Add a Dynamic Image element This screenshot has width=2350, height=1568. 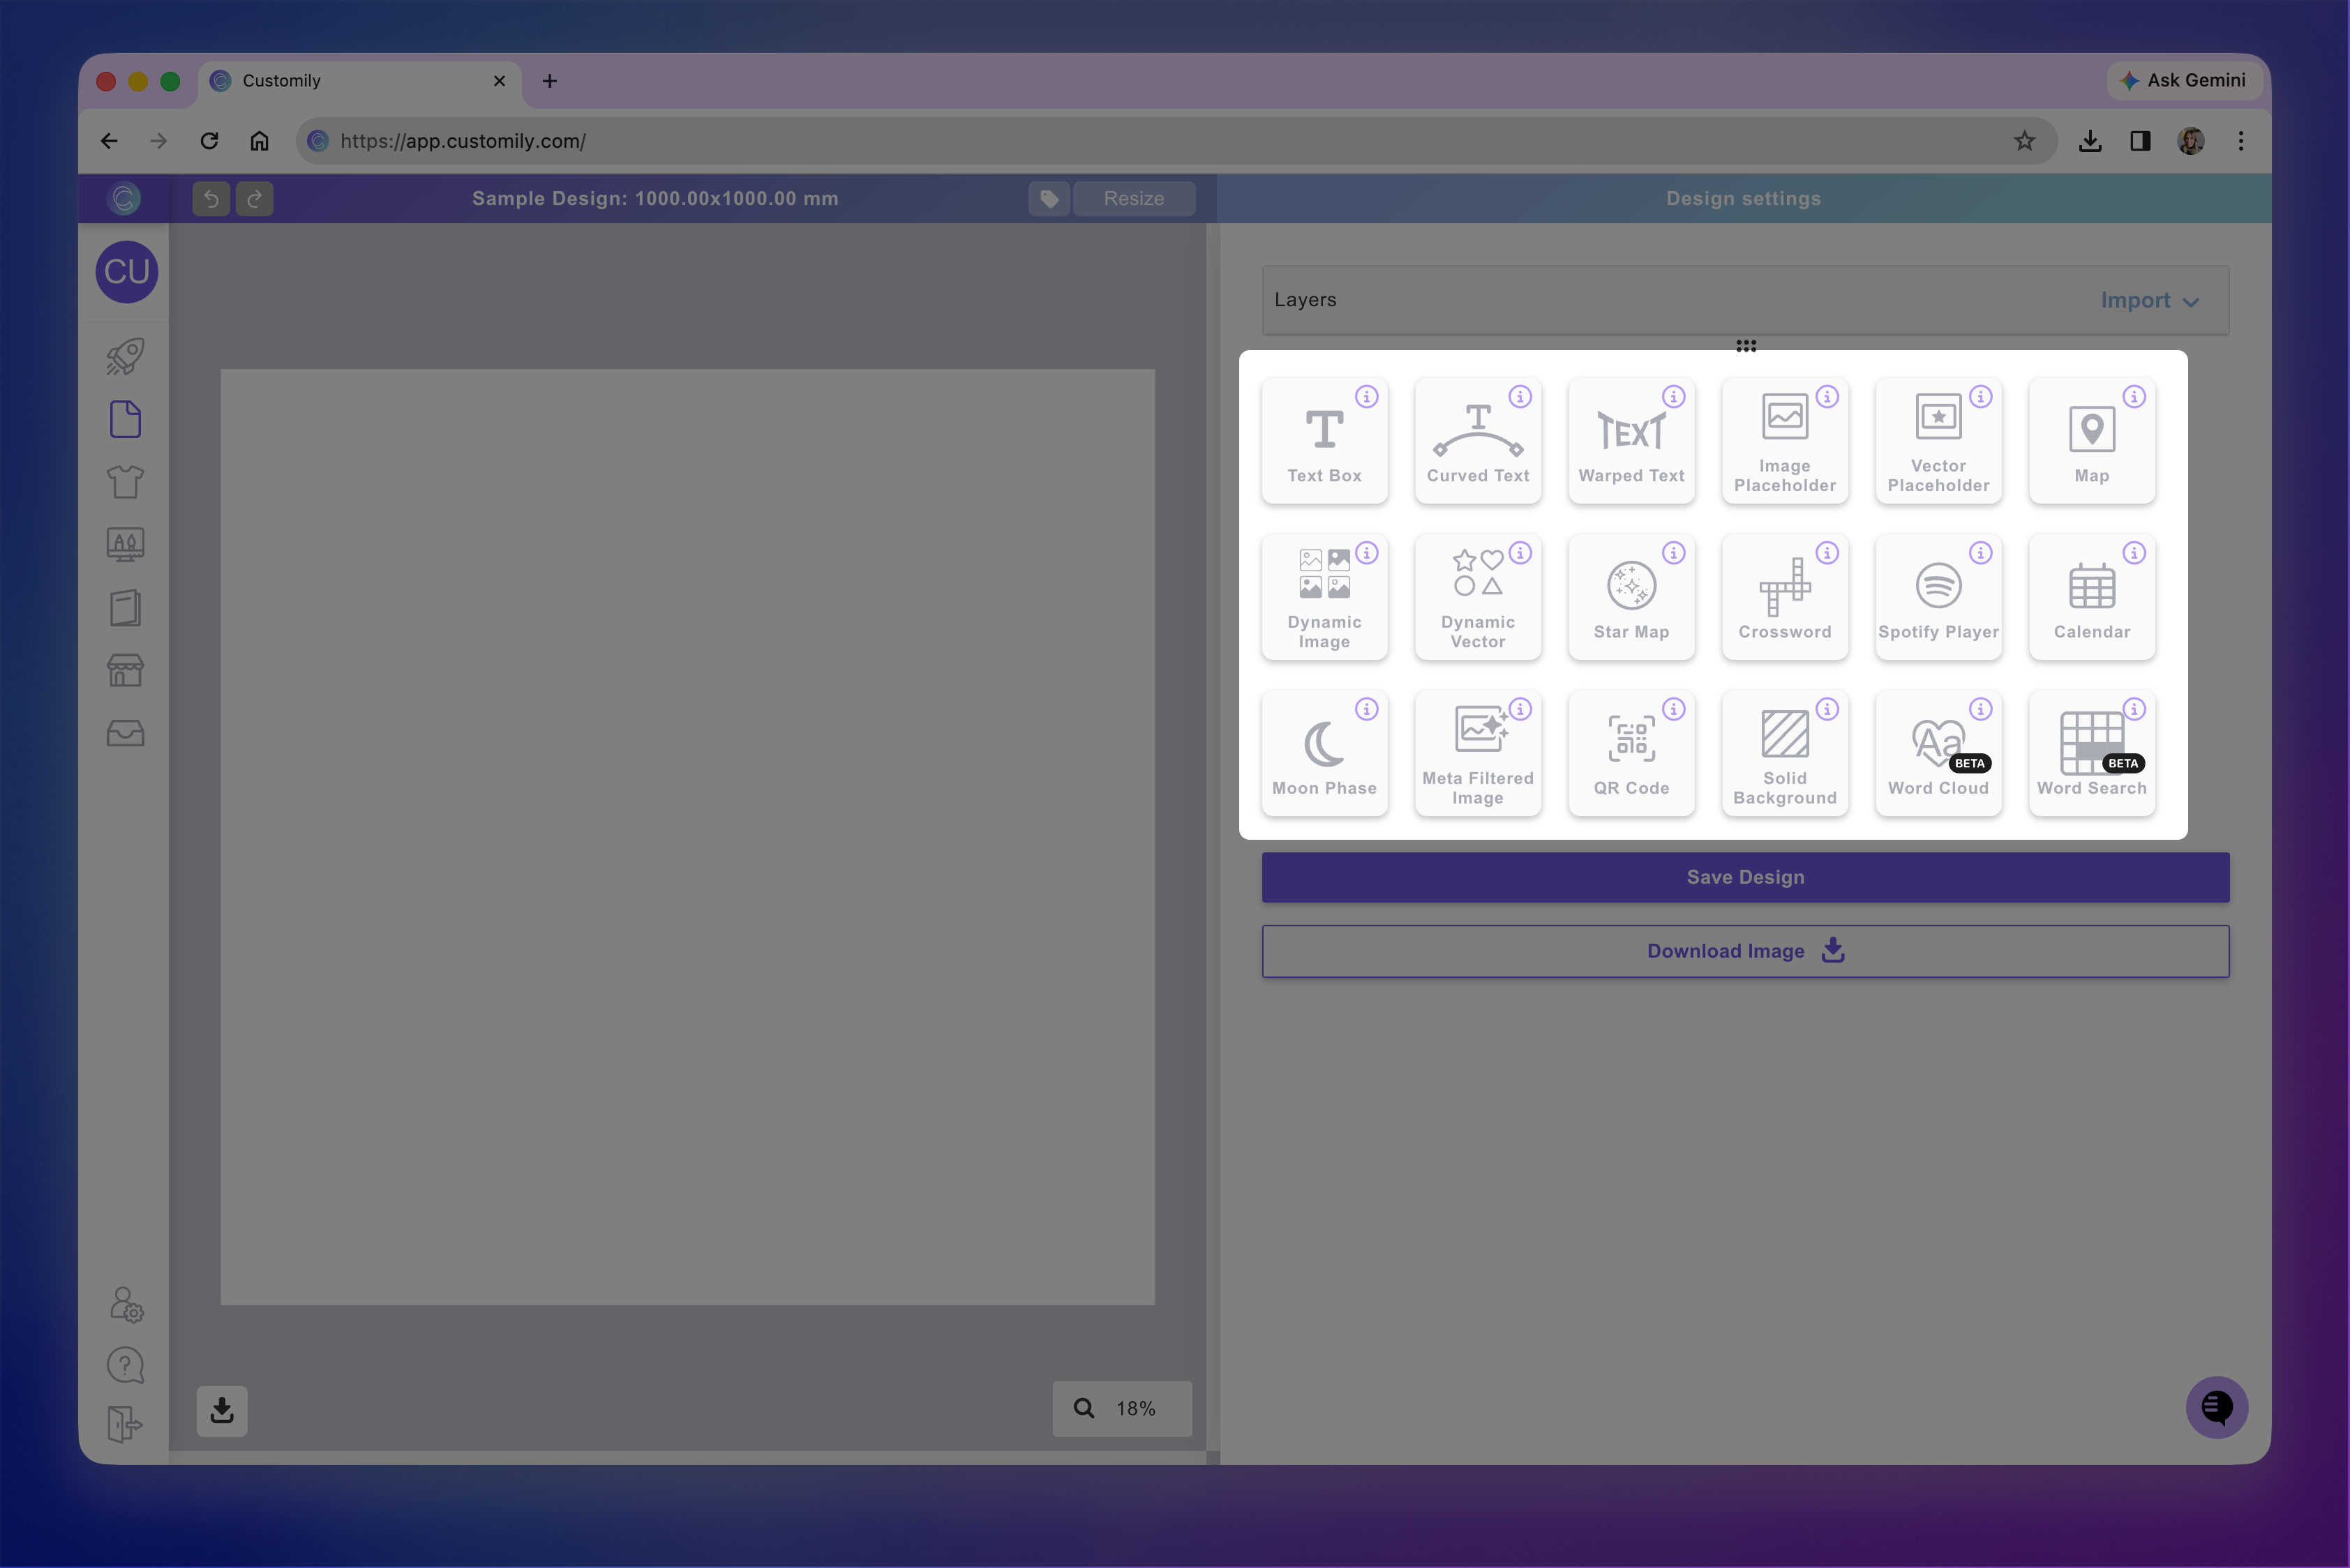coord(1324,597)
